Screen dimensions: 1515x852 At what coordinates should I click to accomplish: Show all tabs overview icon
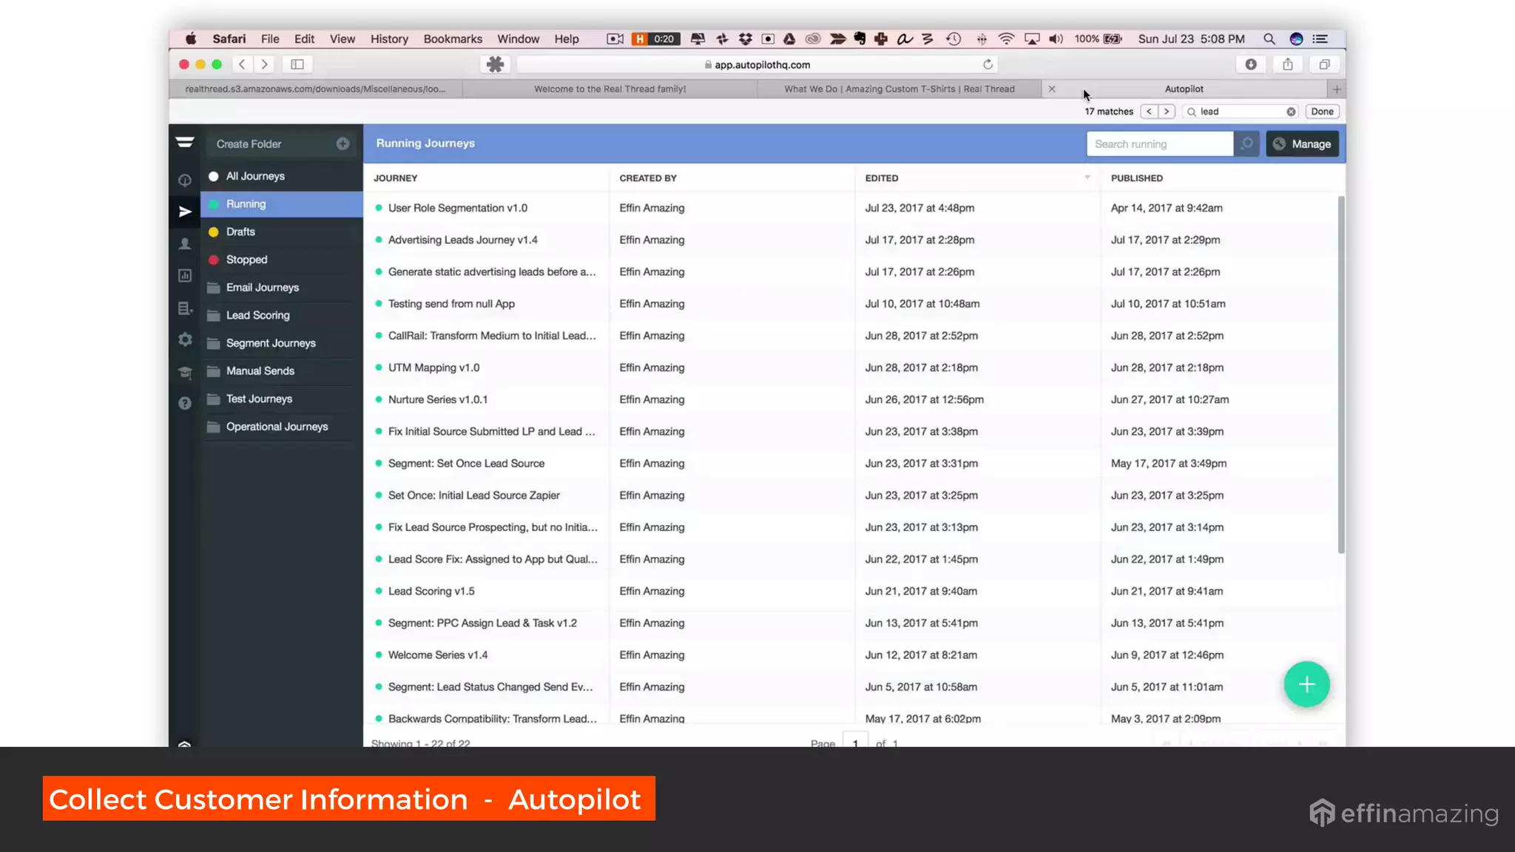(1324, 64)
